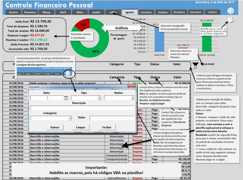This screenshot has width=243, height=180.
Task: Select the Dezembro tab
Action: click(196, 12)
